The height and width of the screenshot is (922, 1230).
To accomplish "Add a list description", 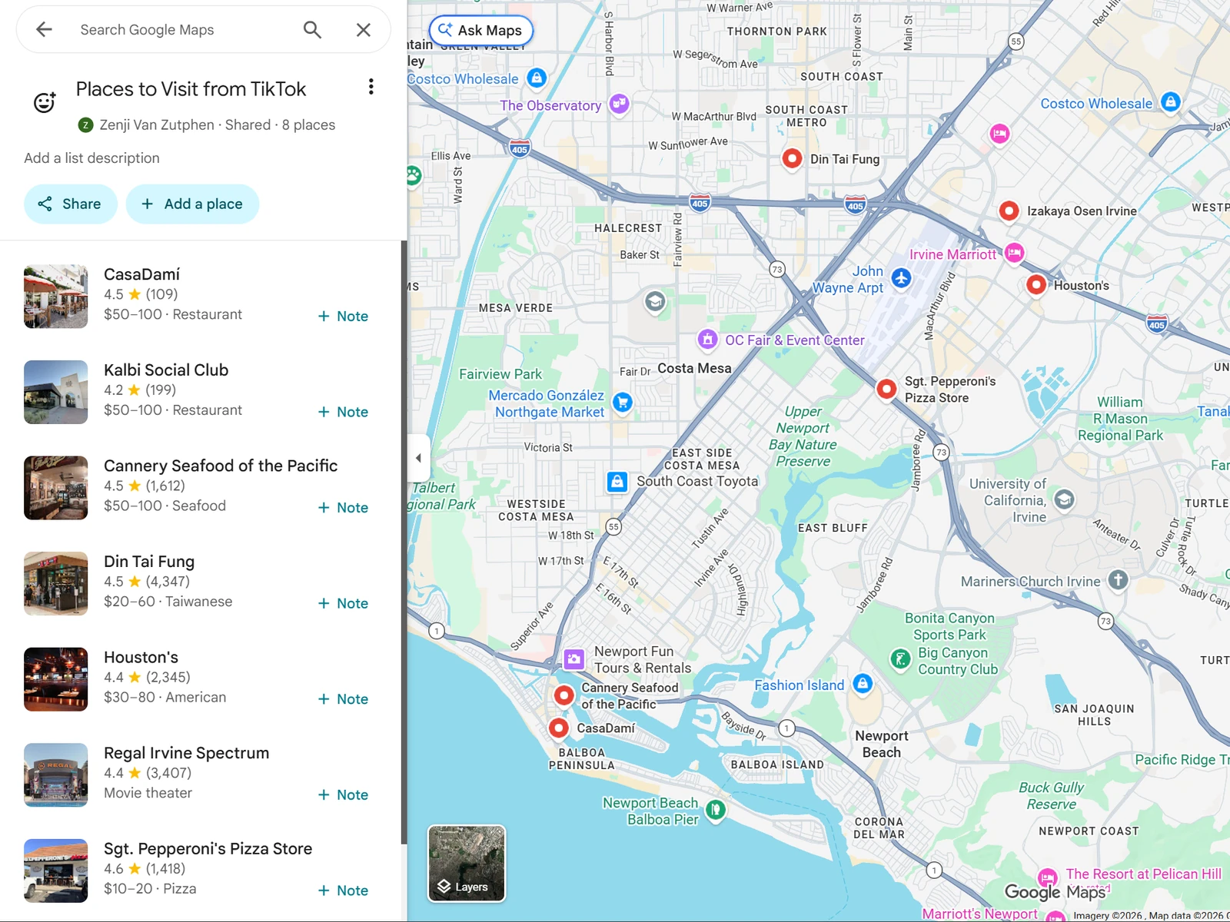I will click(x=92, y=158).
